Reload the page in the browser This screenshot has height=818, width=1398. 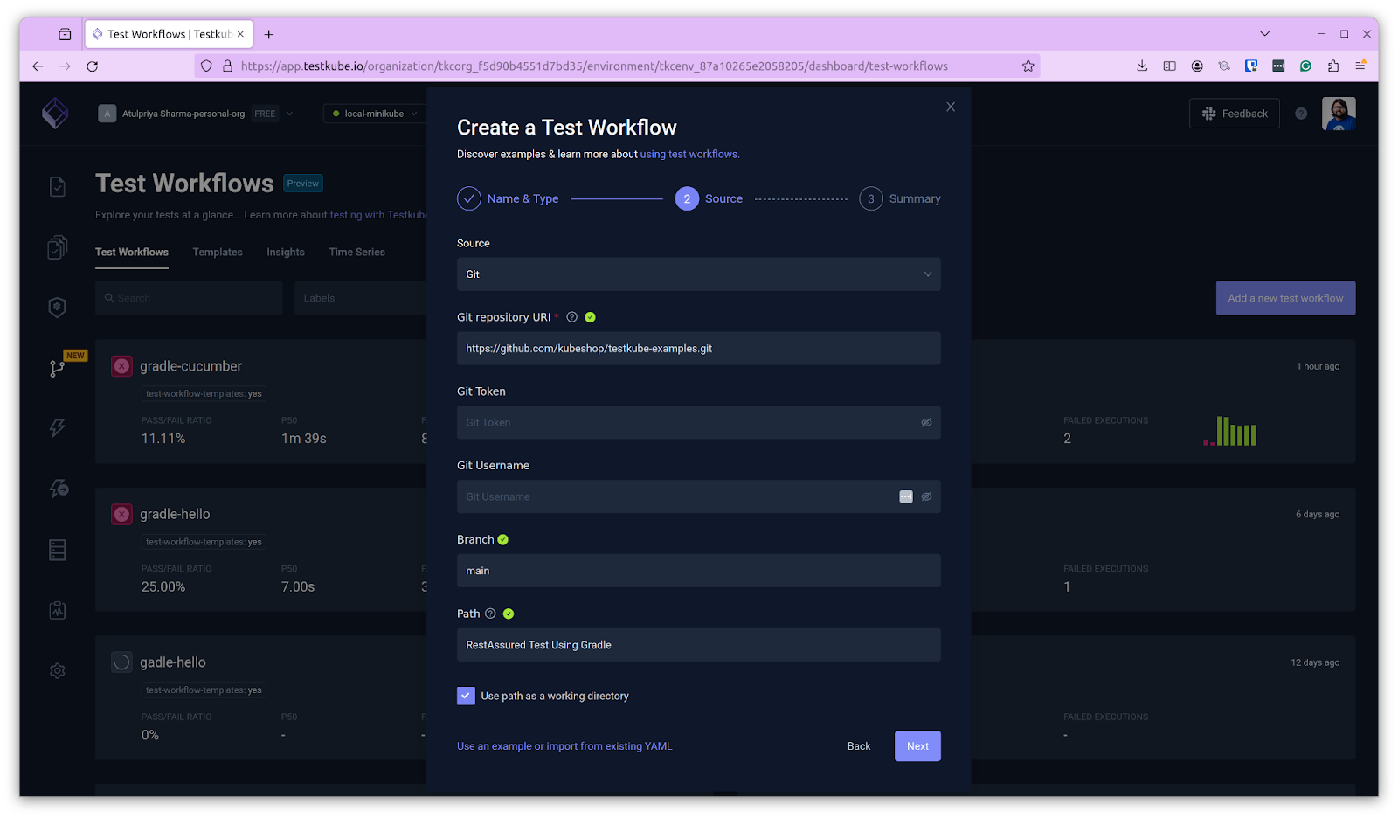coord(92,66)
